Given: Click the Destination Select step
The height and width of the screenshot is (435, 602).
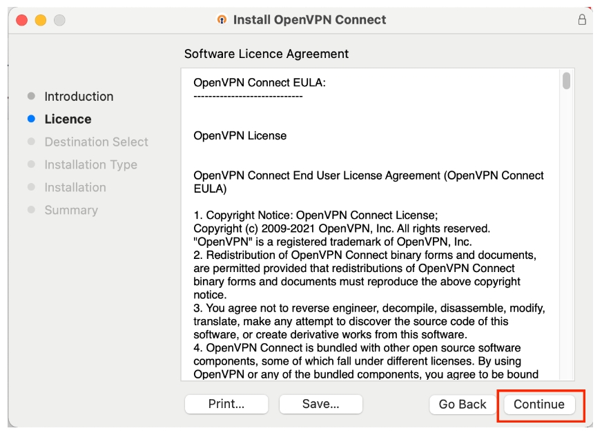Looking at the screenshot, I should (x=96, y=142).
